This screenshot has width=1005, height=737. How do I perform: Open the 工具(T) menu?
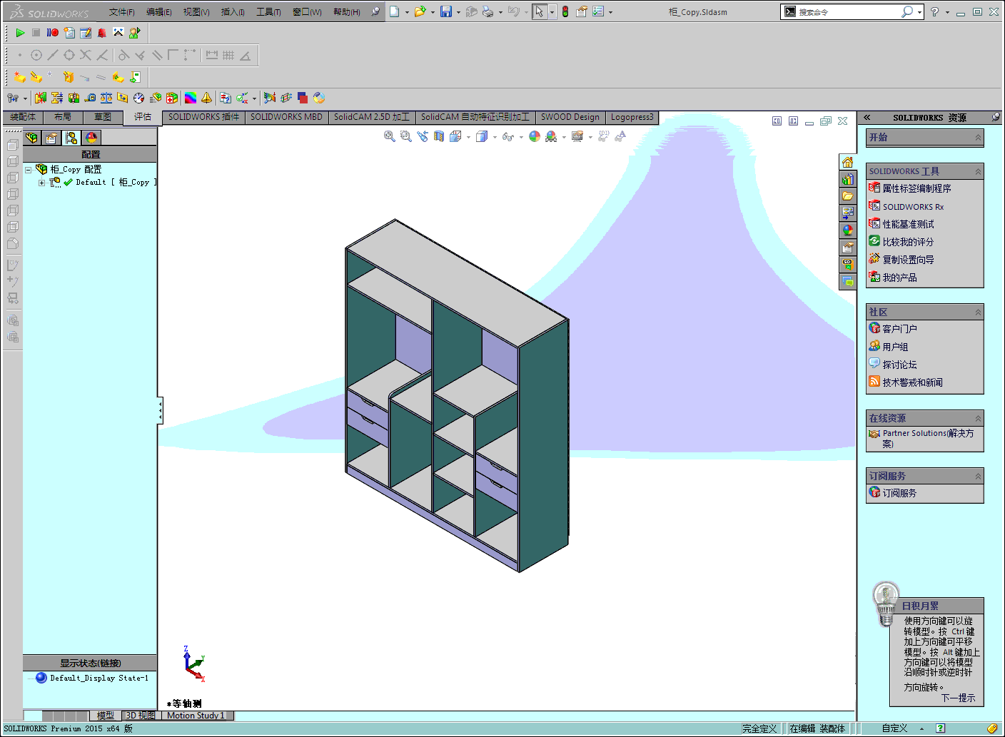[268, 12]
